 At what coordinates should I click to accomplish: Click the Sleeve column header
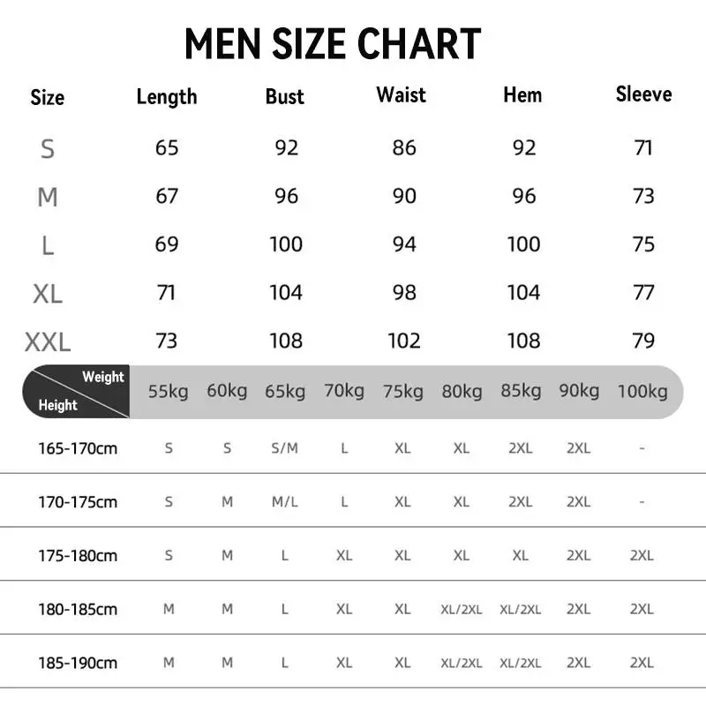coord(643,94)
